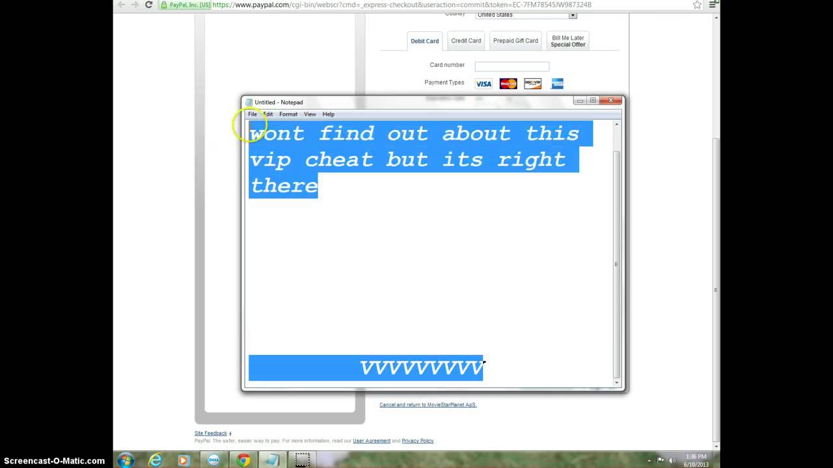The height and width of the screenshot is (468, 833).
Task: Click the taskbar clock showing 1:36 PM
Action: [696, 460]
